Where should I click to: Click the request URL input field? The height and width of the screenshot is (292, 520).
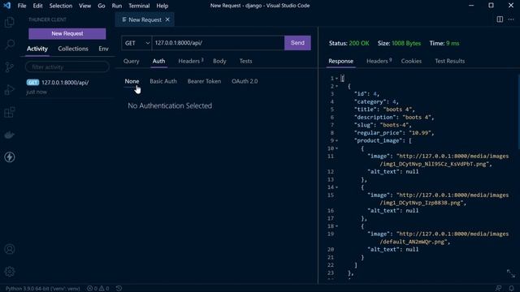coord(219,43)
